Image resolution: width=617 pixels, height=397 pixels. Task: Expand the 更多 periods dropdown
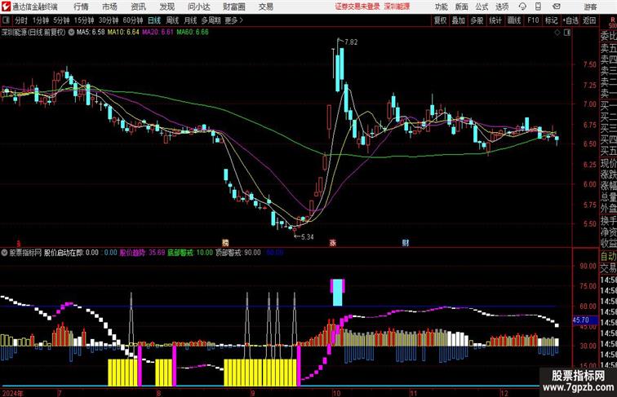click(234, 20)
